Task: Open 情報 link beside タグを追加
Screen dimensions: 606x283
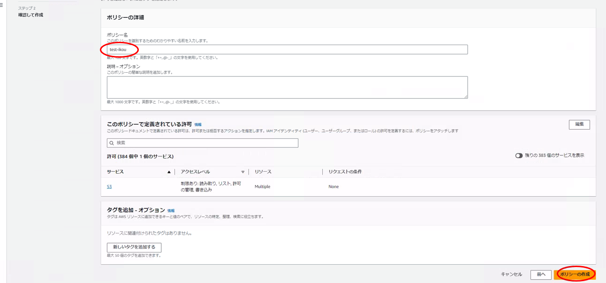Action: click(x=171, y=211)
